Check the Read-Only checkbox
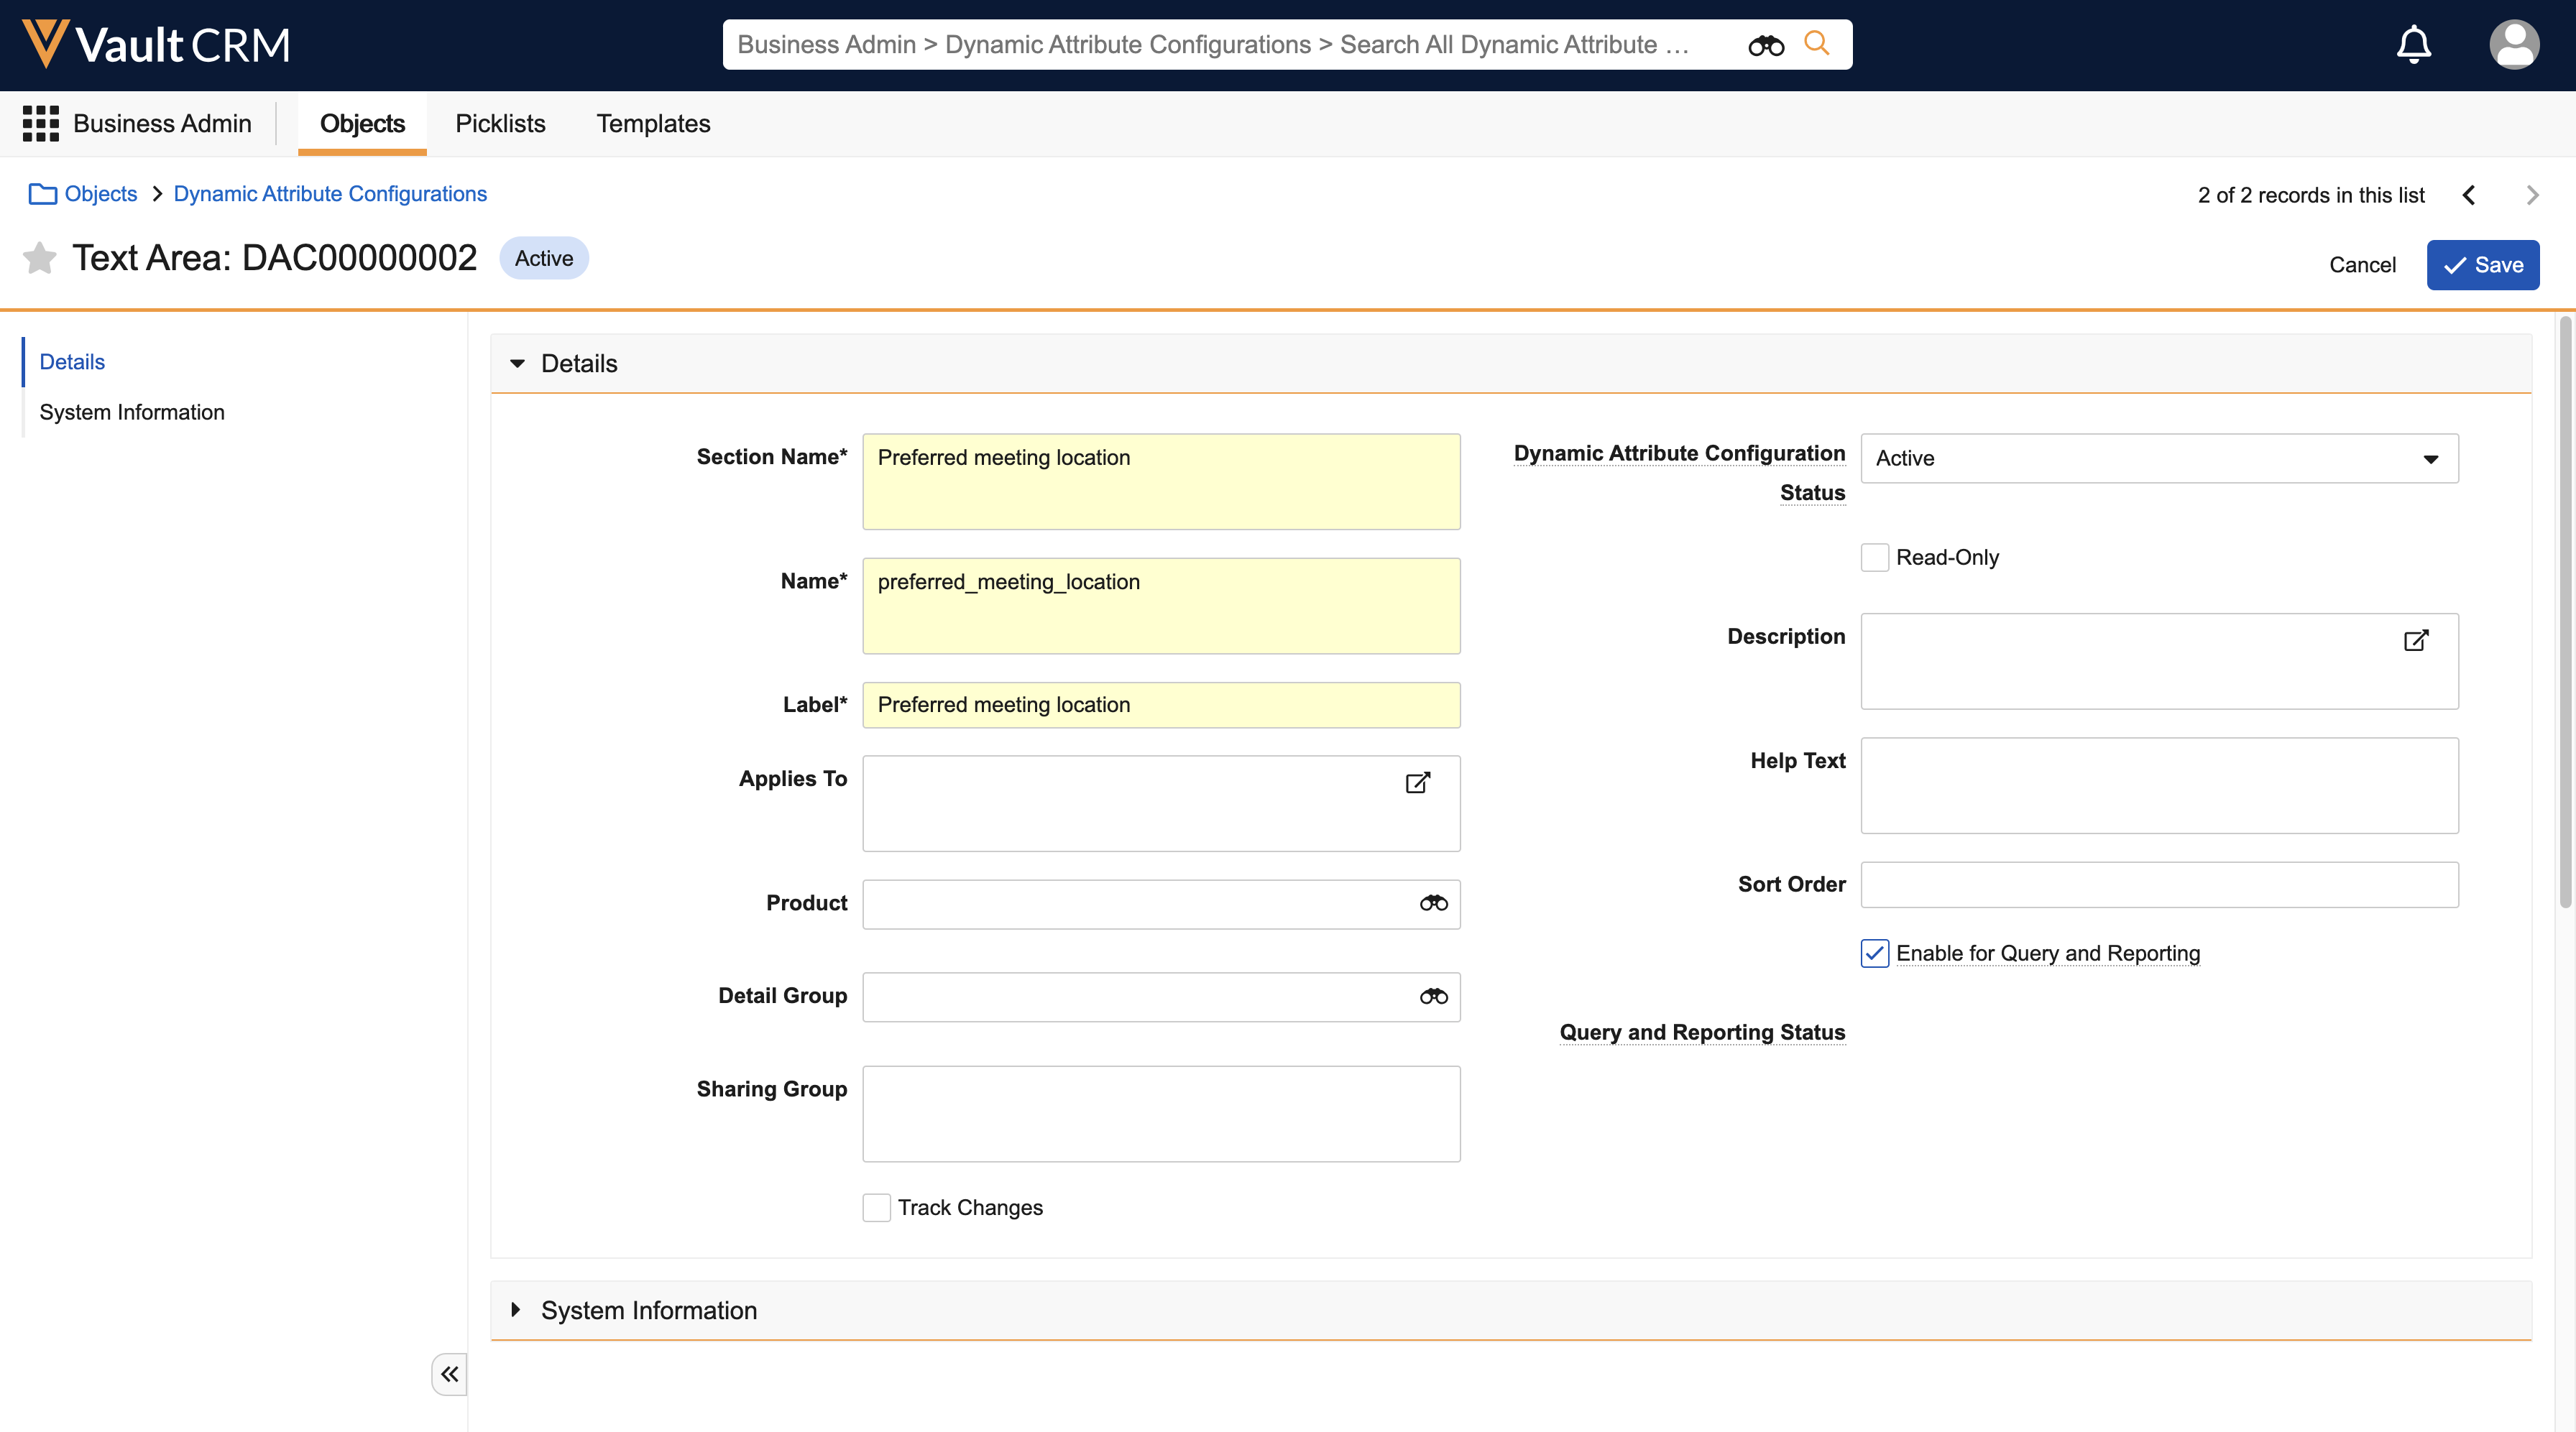2576x1432 pixels. [1874, 557]
